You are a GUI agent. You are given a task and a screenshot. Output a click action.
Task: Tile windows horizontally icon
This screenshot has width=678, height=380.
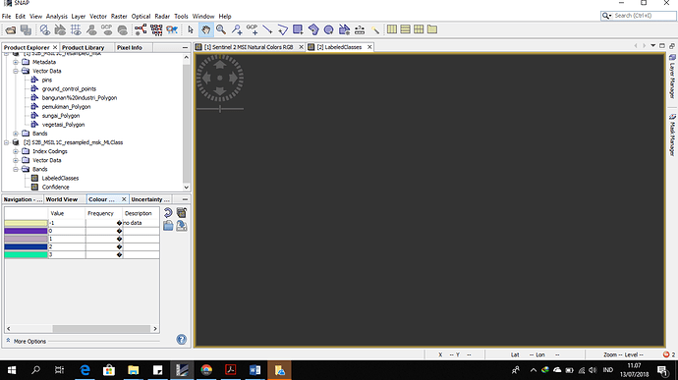392,29
